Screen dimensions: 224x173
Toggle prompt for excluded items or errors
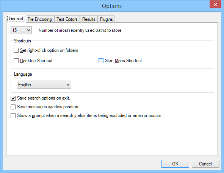[13, 115]
